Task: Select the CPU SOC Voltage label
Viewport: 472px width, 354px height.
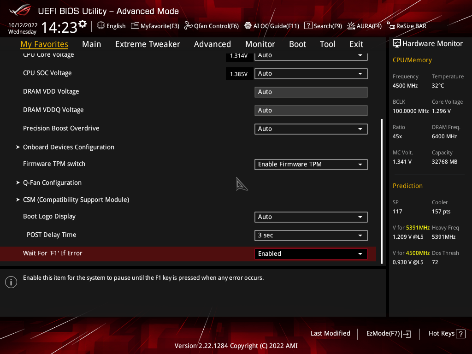Action: (x=47, y=73)
